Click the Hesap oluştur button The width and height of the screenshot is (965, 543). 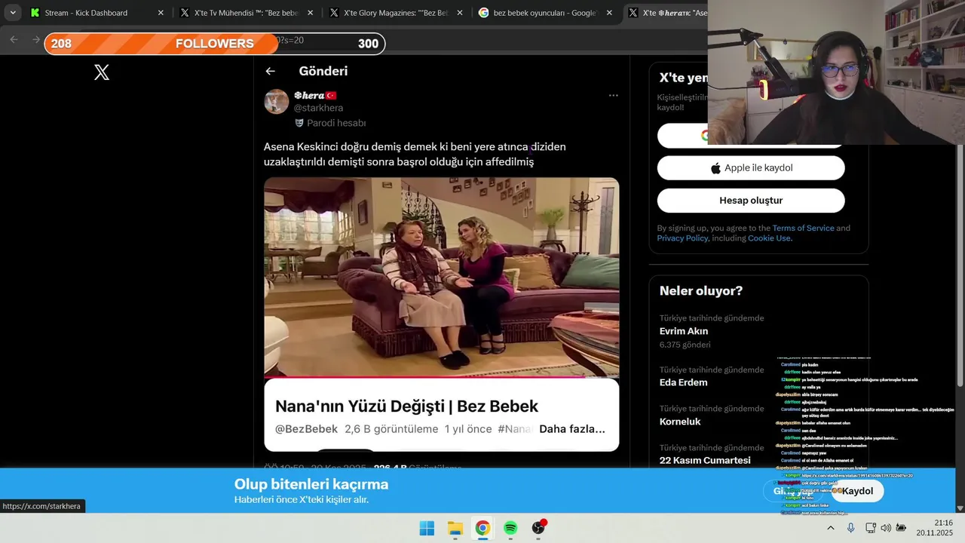click(x=751, y=201)
